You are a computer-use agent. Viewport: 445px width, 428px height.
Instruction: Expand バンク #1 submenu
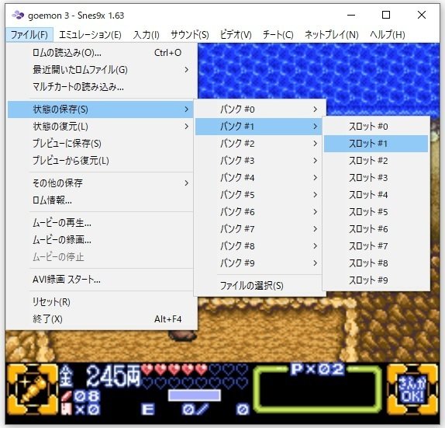258,127
